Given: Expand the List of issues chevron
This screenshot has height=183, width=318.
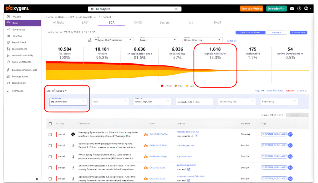Looking at the screenshot, I should point(66,91).
